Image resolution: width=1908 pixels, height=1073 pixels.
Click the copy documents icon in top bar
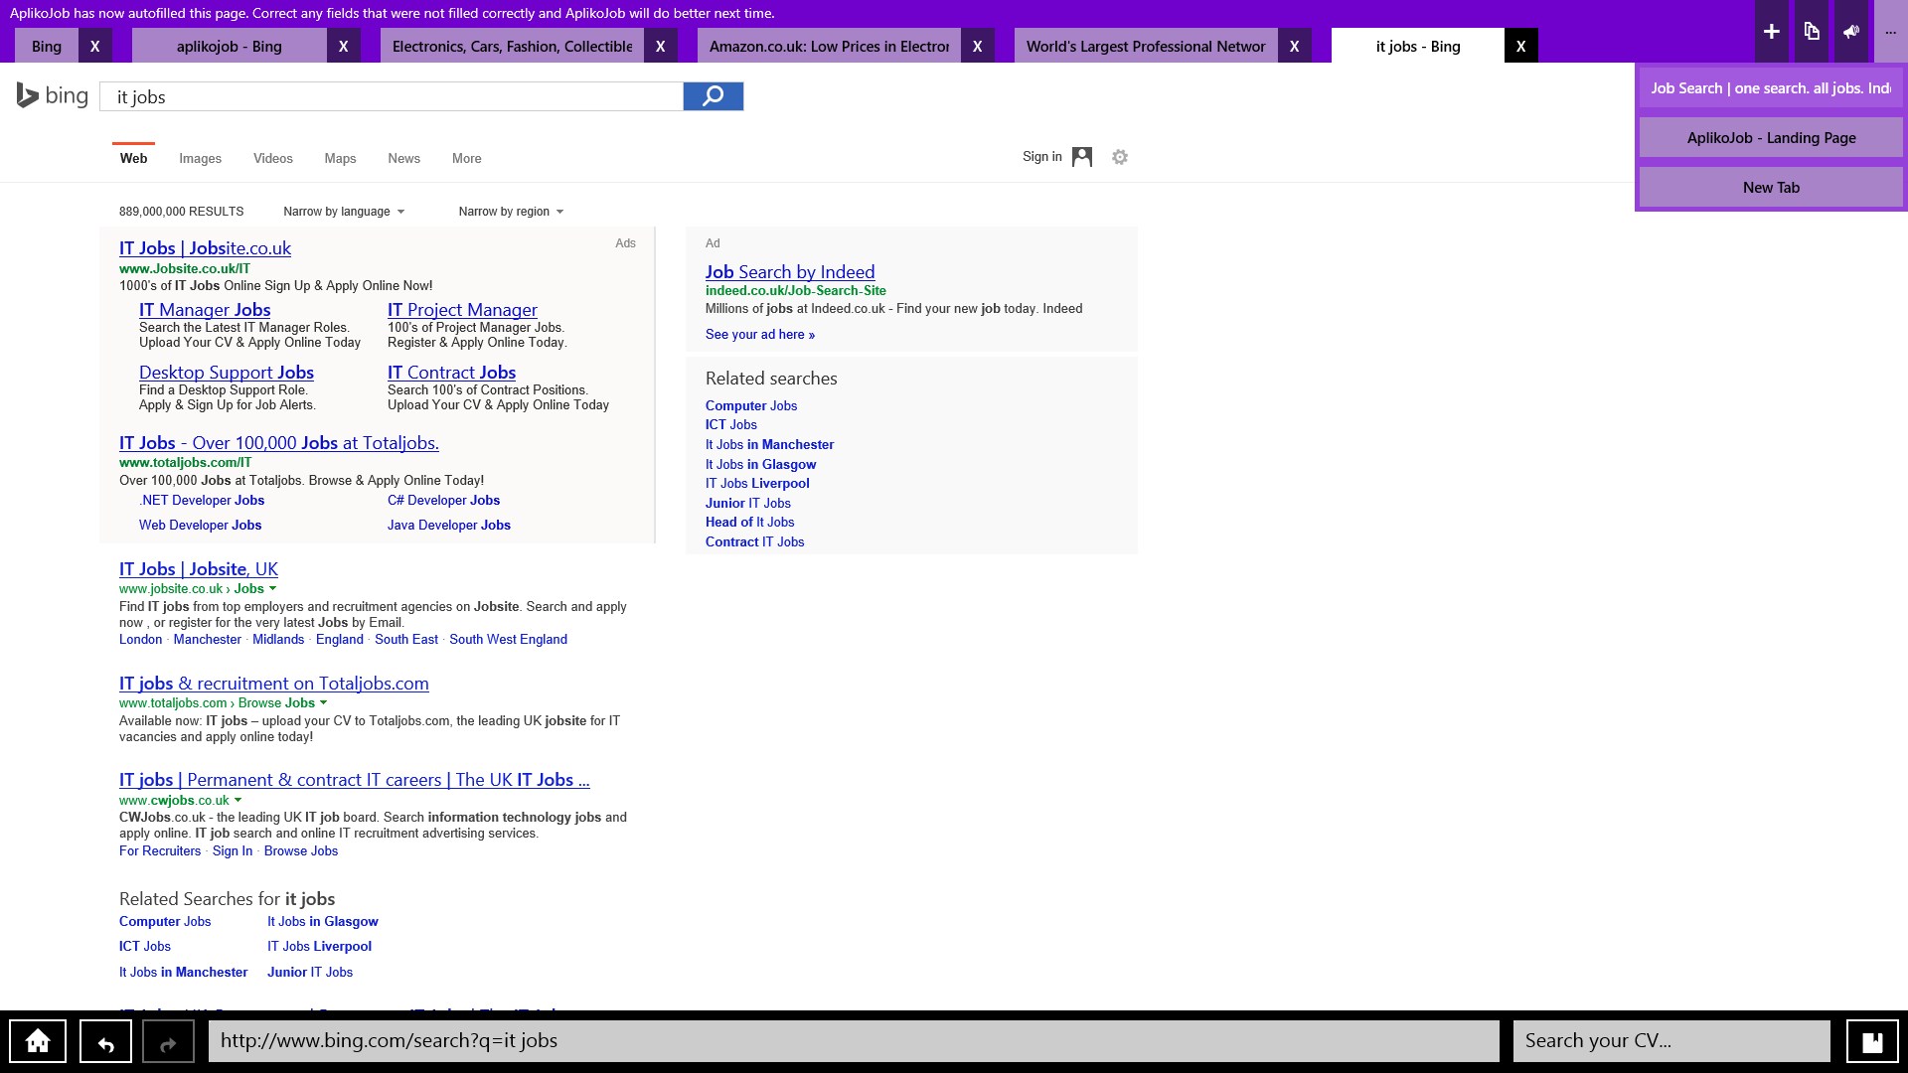coord(1812,32)
